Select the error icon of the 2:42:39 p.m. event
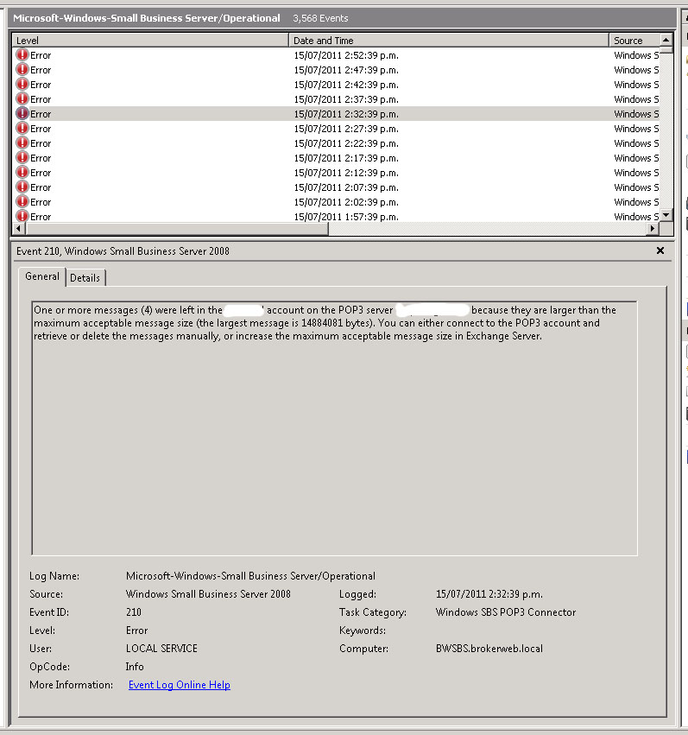This screenshot has height=735, width=688. [22, 85]
